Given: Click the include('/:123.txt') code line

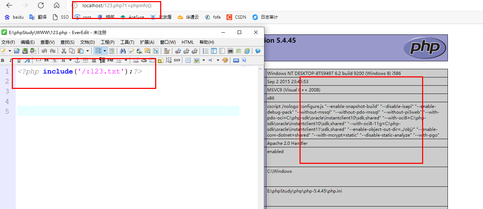Looking at the screenshot, I should pyautogui.click(x=80, y=71).
